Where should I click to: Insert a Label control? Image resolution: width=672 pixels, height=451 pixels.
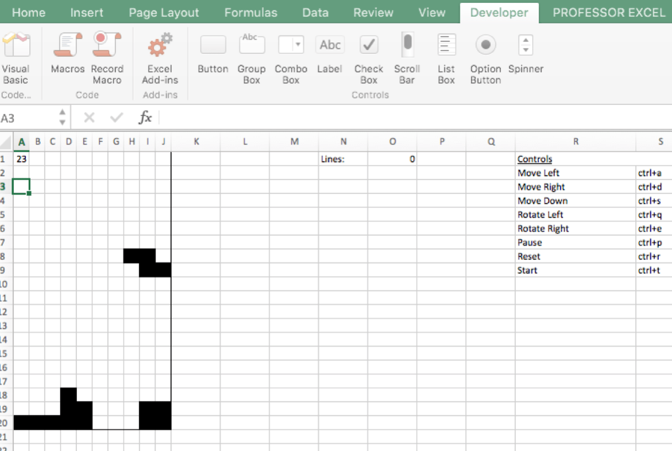tap(330, 55)
